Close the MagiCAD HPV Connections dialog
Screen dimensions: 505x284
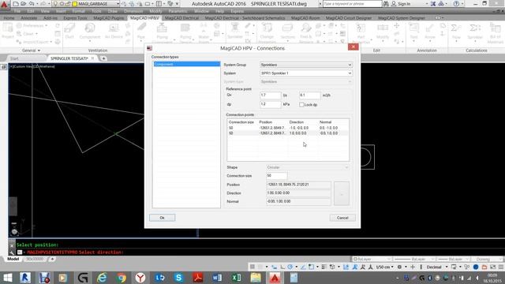point(353,47)
